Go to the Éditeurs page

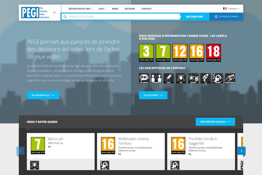(130, 9)
